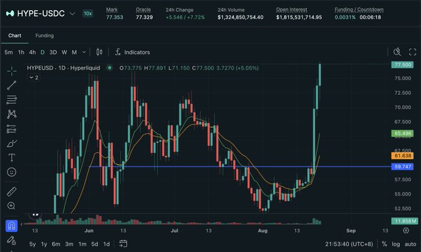Select the W weekly timeframe
This screenshot has width=421, height=252.
pos(64,52)
